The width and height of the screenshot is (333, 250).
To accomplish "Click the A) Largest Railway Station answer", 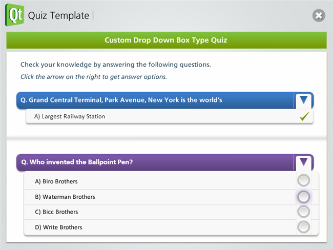I will [70, 117].
